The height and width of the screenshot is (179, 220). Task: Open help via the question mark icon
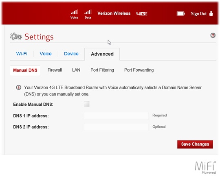tap(213, 35)
